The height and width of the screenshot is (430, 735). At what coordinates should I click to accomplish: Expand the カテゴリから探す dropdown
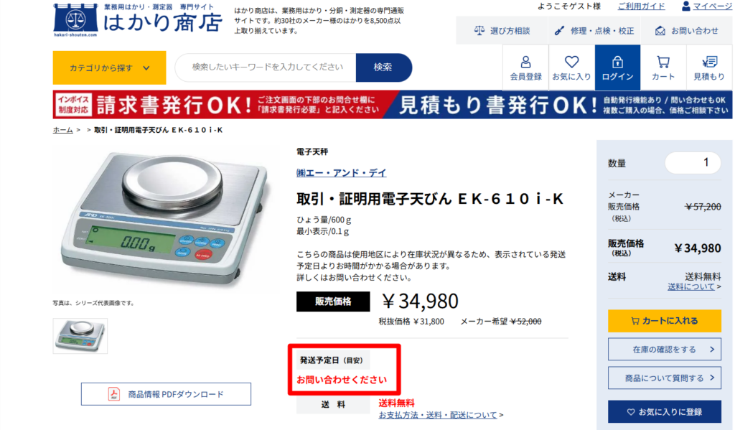pyautogui.click(x=109, y=67)
